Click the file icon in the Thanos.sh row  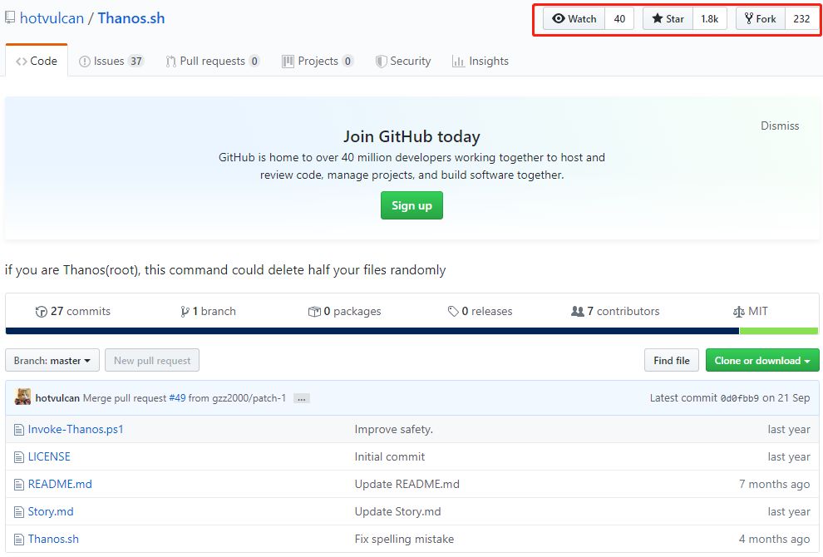click(x=19, y=540)
